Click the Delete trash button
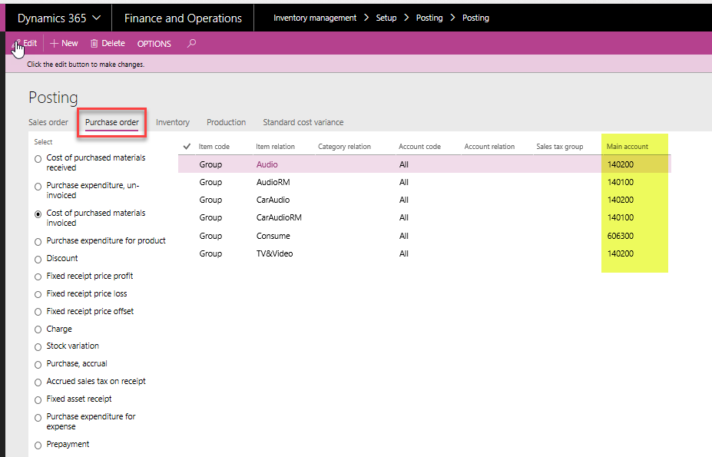 pyautogui.click(x=108, y=44)
